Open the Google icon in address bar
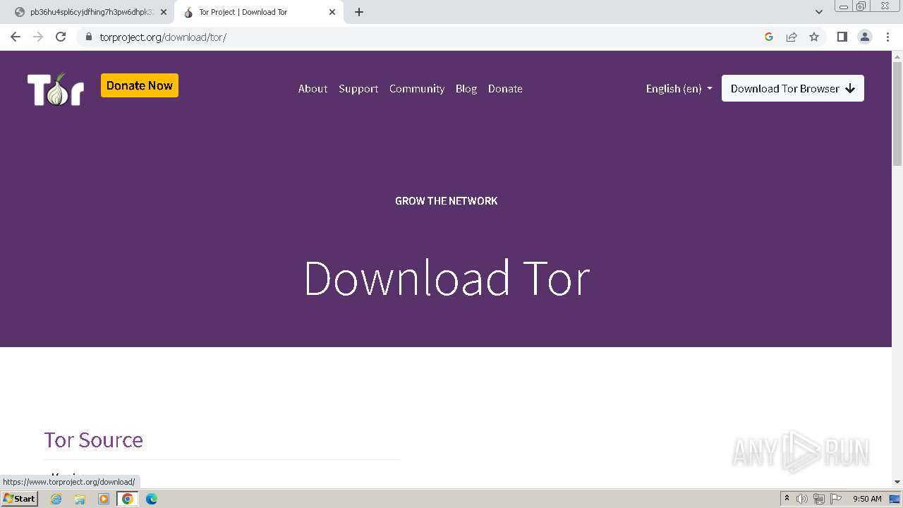Image resolution: width=903 pixels, height=508 pixels. [769, 37]
